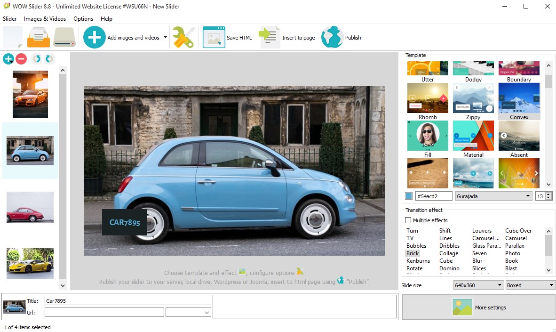Screen dimensions: 556x332
Task: Open the Options menu
Action: coord(83,19)
